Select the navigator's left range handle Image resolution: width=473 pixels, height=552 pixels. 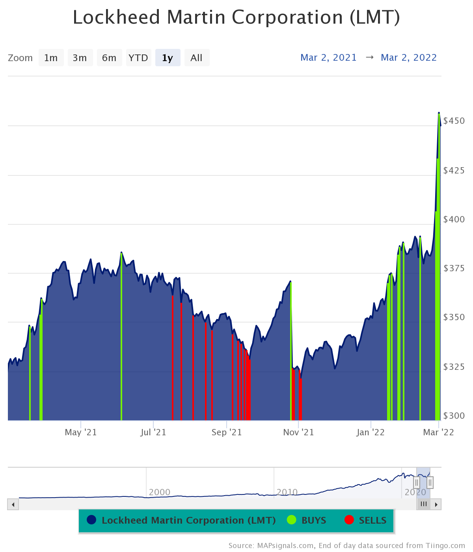pyautogui.click(x=417, y=482)
